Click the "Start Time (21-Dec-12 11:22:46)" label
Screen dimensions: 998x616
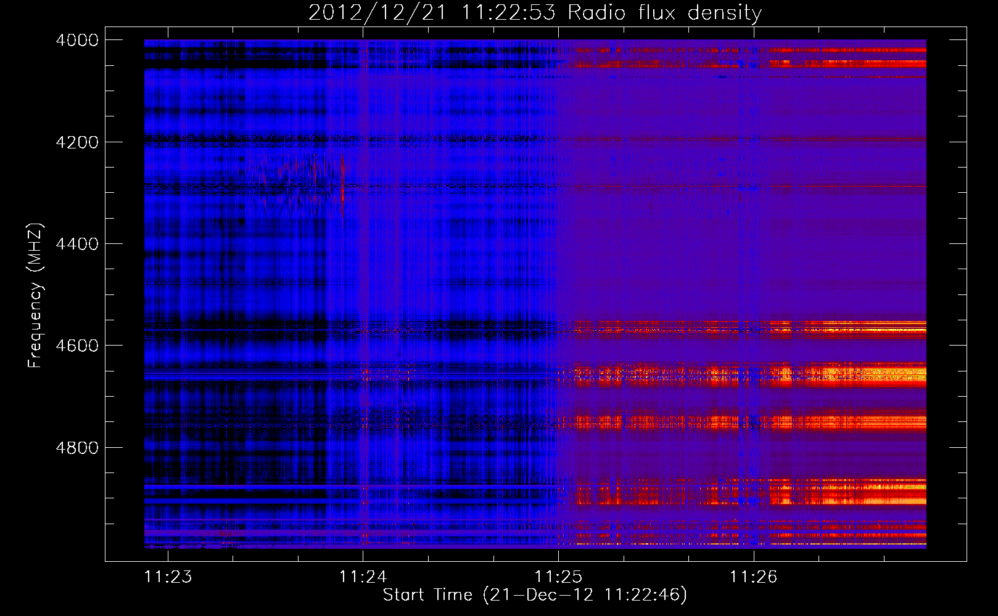point(535,595)
